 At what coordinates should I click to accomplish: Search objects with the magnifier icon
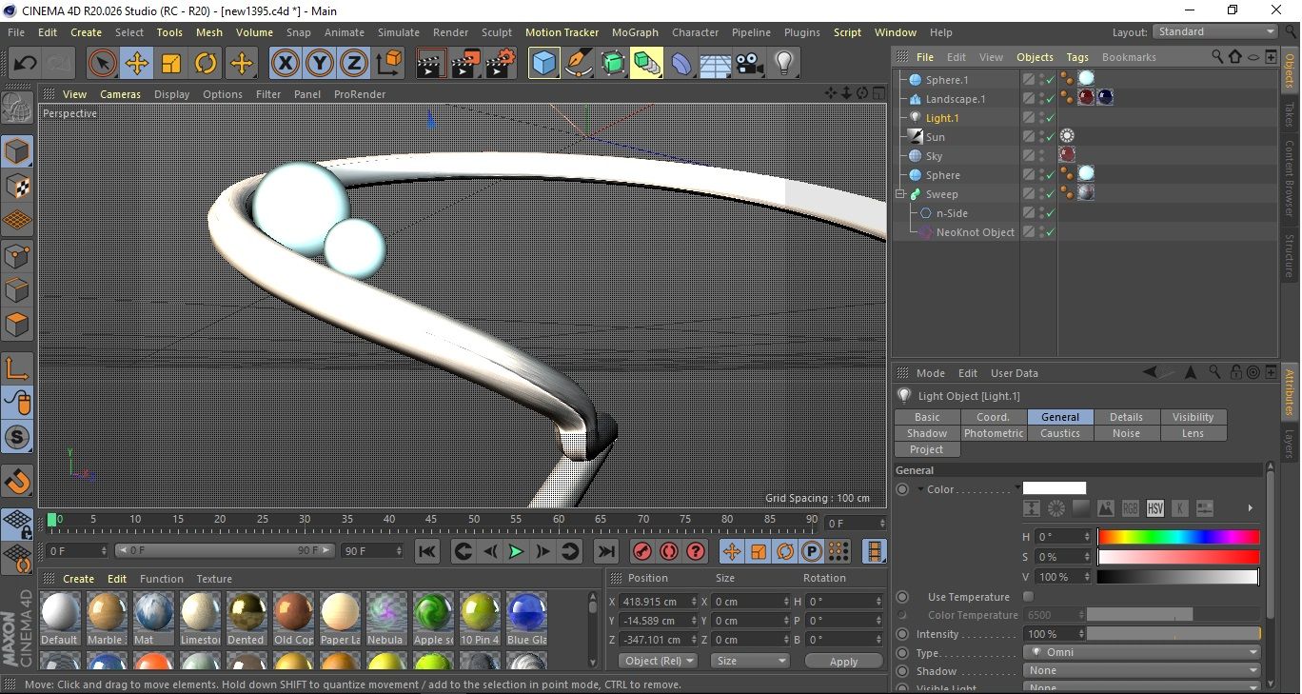pyautogui.click(x=1217, y=57)
